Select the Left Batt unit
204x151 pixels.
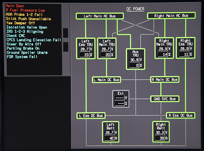(x=111, y=132)
